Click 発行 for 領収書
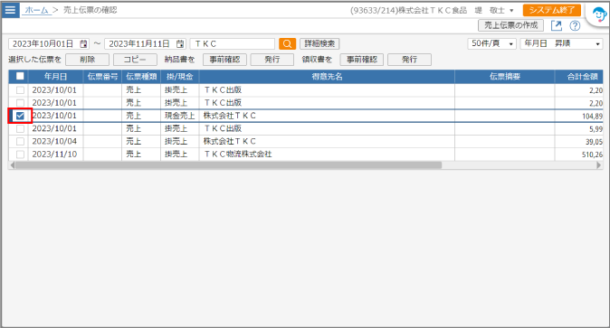The width and height of the screenshot is (610, 328). pyautogui.click(x=409, y=60)
